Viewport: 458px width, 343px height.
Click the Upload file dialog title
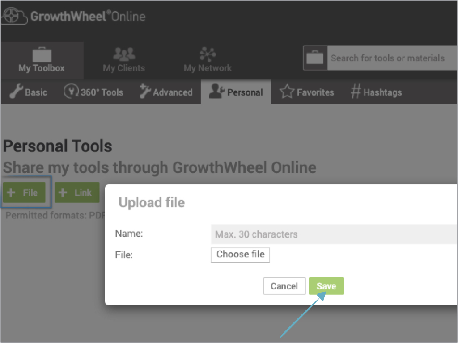152,202
